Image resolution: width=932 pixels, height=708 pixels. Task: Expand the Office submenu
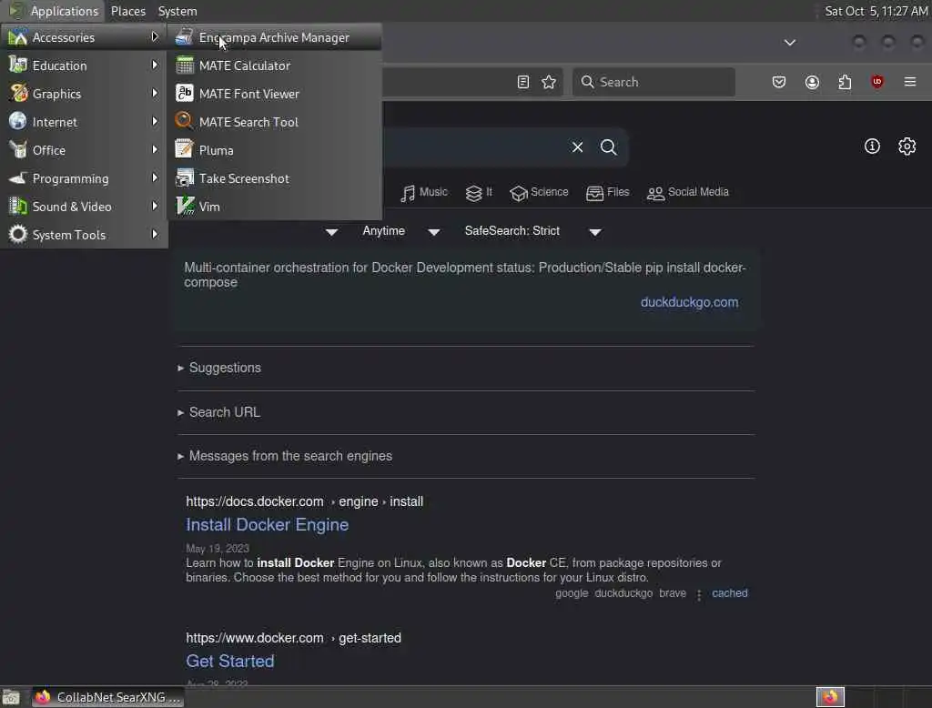point(84,150)
